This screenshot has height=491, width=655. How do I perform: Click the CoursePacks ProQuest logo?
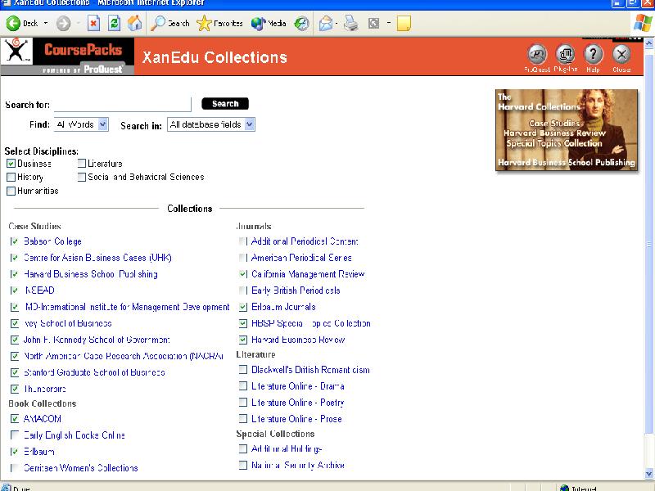pos(84,56)
